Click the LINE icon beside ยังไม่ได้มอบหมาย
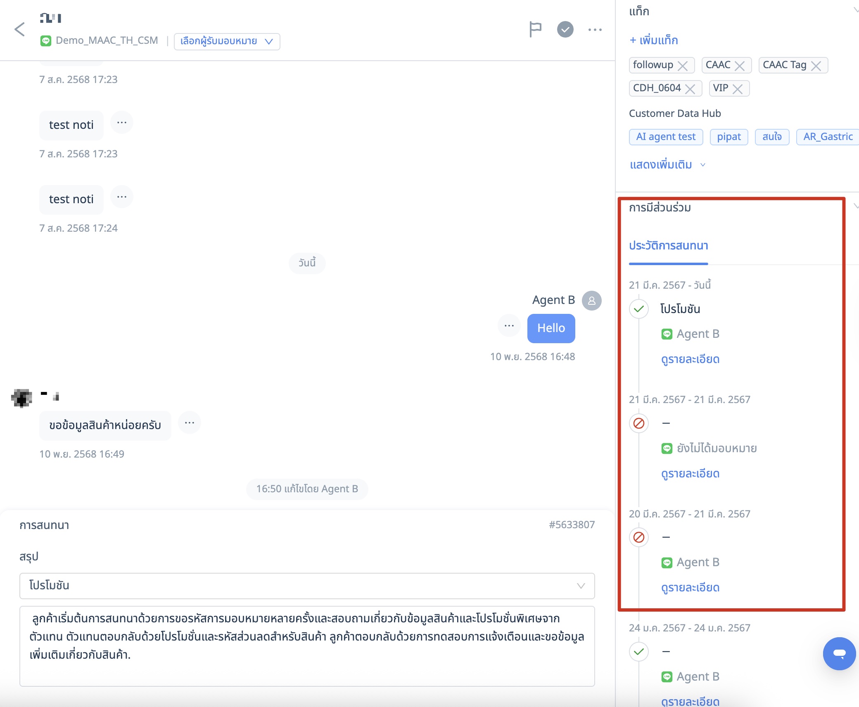 [667, 448]
